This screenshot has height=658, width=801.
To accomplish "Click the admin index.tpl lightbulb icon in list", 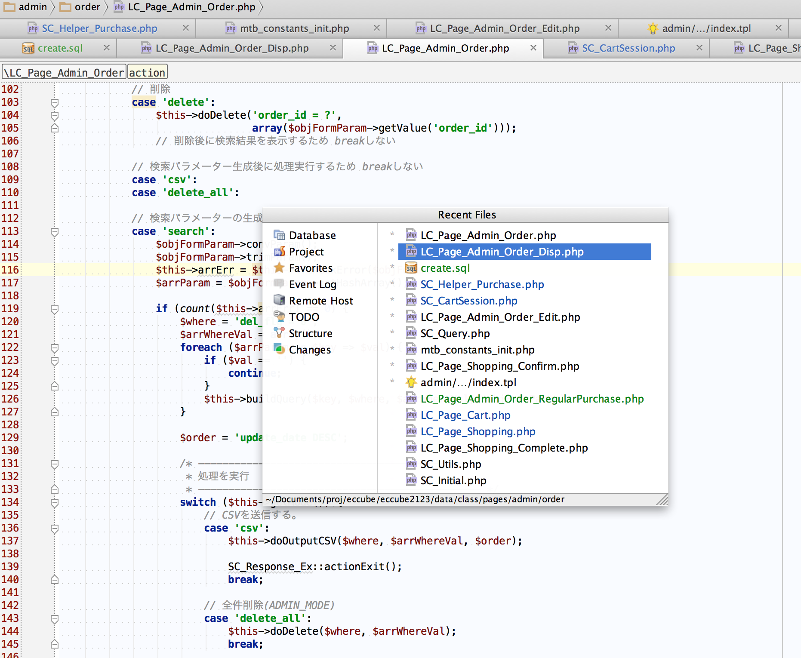I will [x=411, y=382].
